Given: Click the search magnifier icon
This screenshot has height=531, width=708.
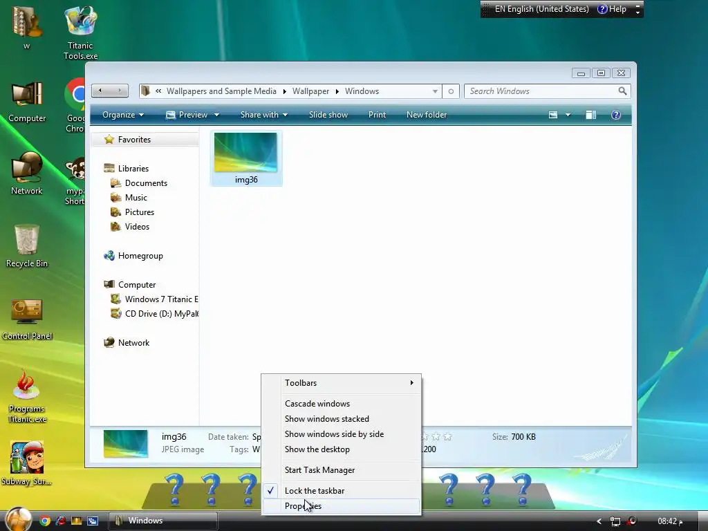Looking at the screenshot, I should click(x=622, y=91).
